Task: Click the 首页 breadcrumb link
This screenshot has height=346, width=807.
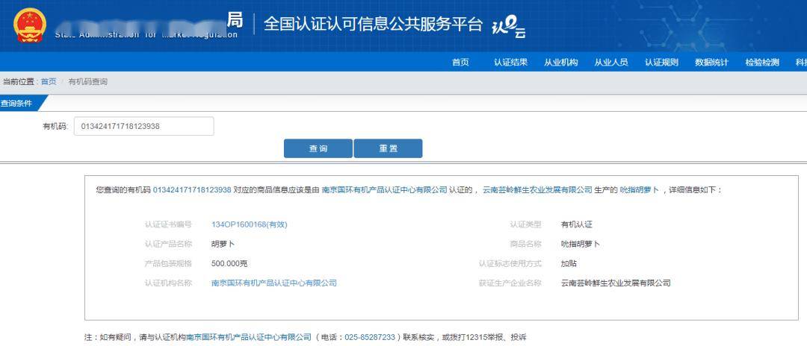Action: tap(48, 82)
